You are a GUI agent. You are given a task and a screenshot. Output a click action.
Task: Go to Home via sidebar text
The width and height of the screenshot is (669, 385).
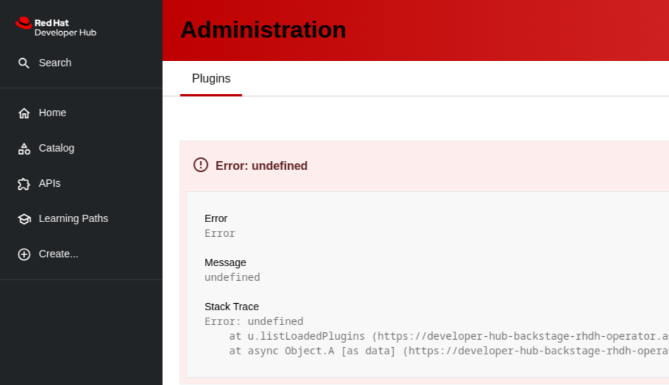(52, 113)
